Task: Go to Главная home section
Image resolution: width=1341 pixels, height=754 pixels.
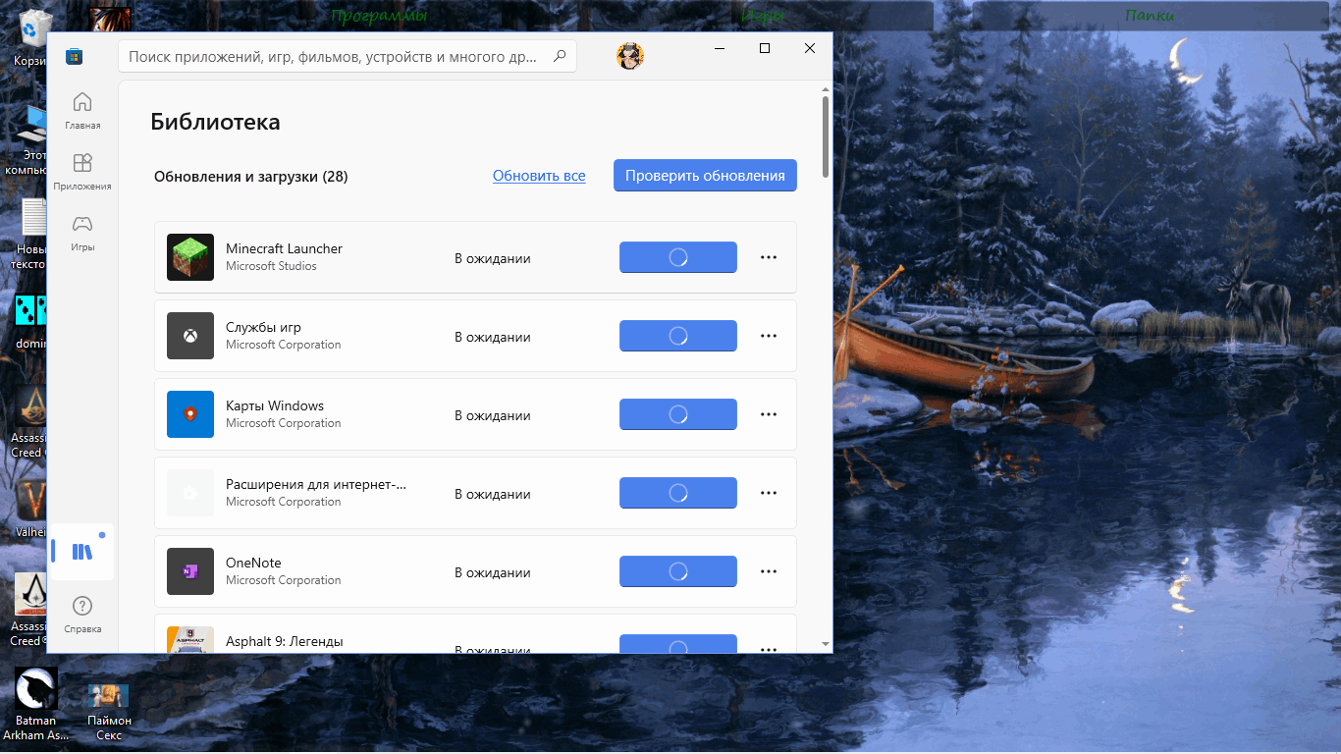Action: pos(82,110)
